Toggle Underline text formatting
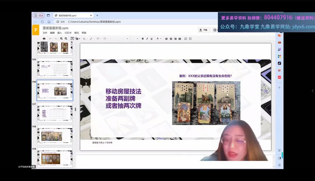Screen dimensions: 315x181 [151, 39]
